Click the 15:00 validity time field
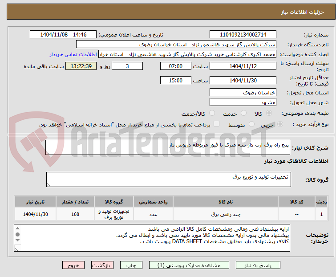Screen dimensions: 336x277 [x=175, y=81]
